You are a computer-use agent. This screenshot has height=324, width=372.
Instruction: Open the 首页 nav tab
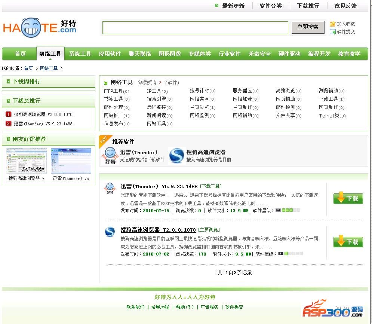(x=20, y=54)
